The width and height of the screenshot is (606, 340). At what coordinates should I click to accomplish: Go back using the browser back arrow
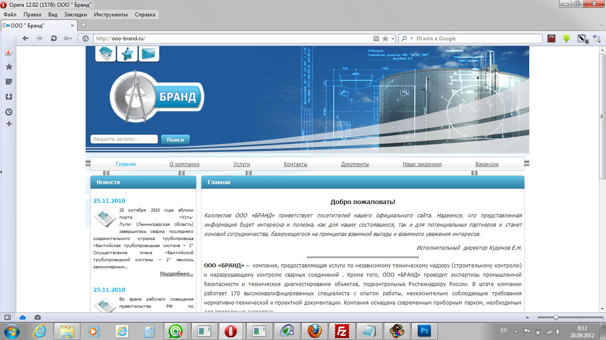[25, 39]
